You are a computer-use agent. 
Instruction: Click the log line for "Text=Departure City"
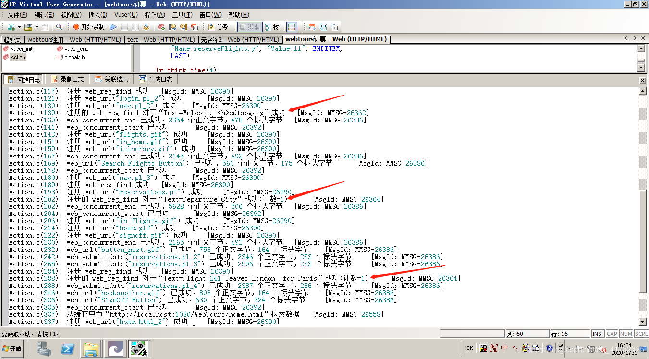[196, 199]
